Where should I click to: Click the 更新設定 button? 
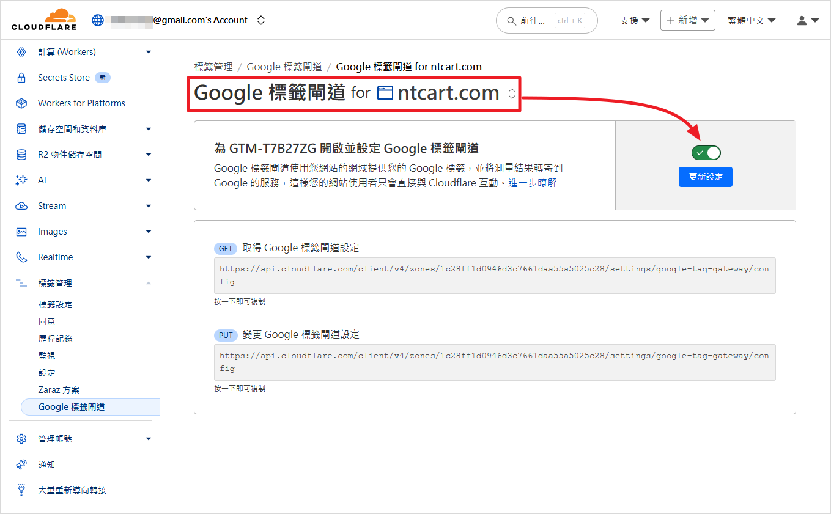706,177
